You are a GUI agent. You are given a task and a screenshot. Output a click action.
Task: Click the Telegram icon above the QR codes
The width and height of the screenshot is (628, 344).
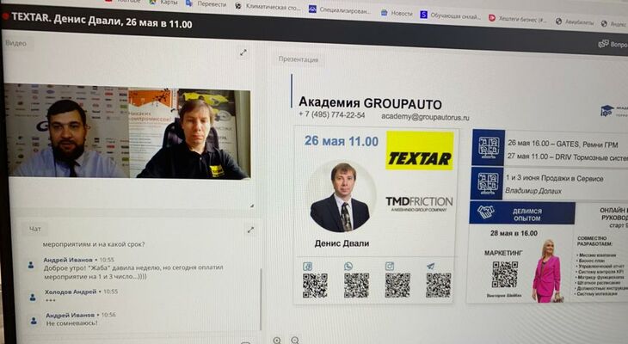point(430,267)
